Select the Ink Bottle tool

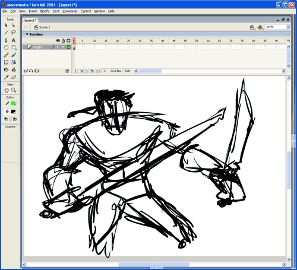tap(6, 69)
